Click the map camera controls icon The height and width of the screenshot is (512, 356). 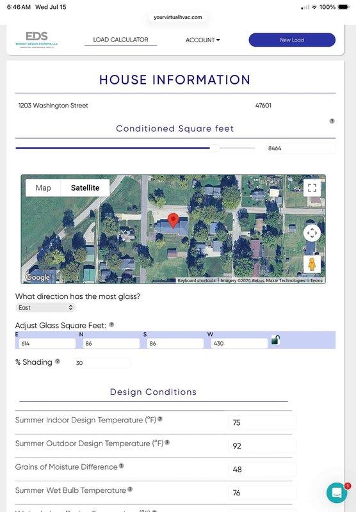[x=312, y=233]
